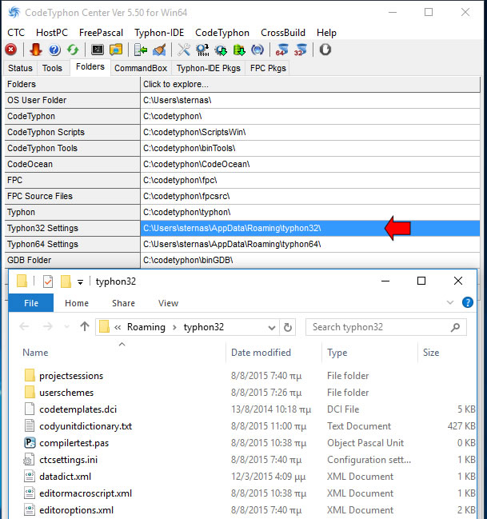Click the grey round power icon

point(325,50)
